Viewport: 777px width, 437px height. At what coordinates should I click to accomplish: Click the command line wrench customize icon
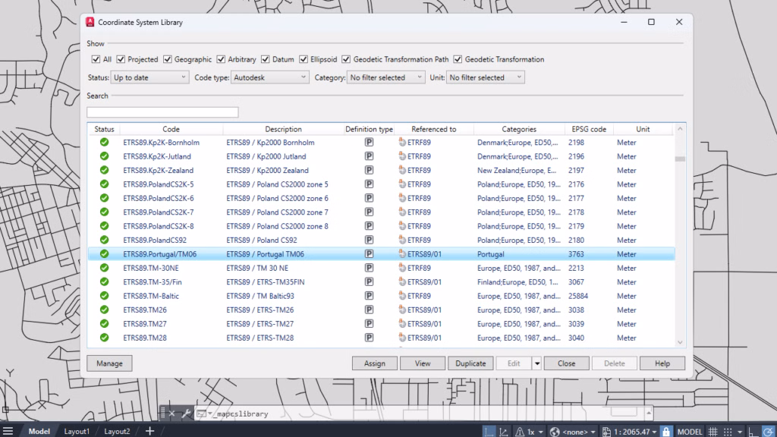coord(187,413)
